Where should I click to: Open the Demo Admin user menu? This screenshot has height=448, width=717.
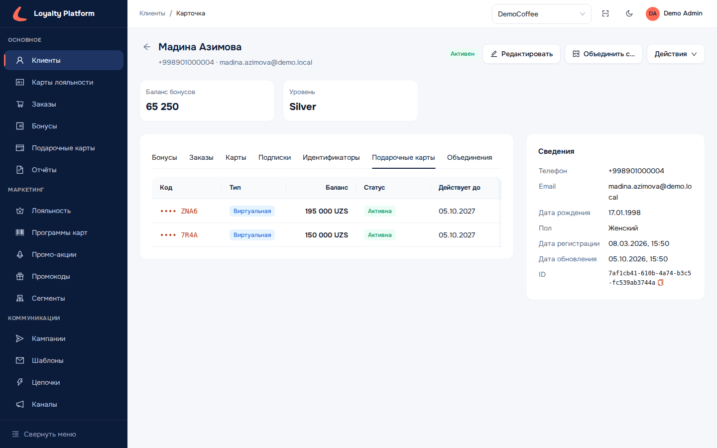pos(674,13)
